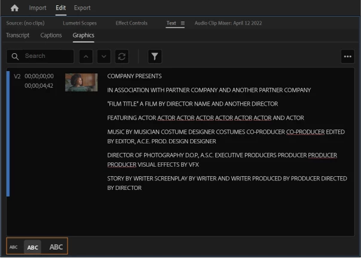Go to next search result arrow
The width and height of the screenshot is (361, 258).
[x=104, y=56]
